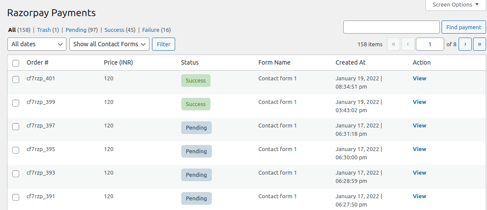View Trash payments list
This screenshot has height=210, width=487.
pos(44,30)
